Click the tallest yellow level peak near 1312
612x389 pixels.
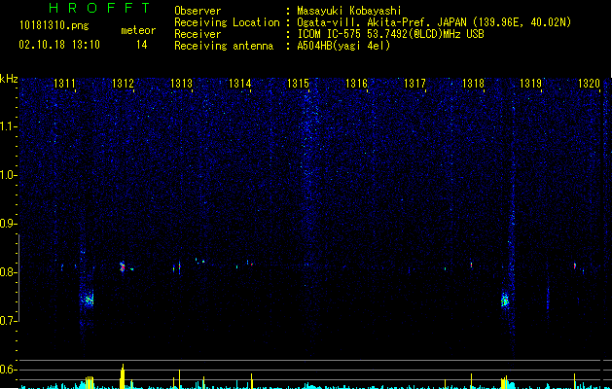(123, 376)
